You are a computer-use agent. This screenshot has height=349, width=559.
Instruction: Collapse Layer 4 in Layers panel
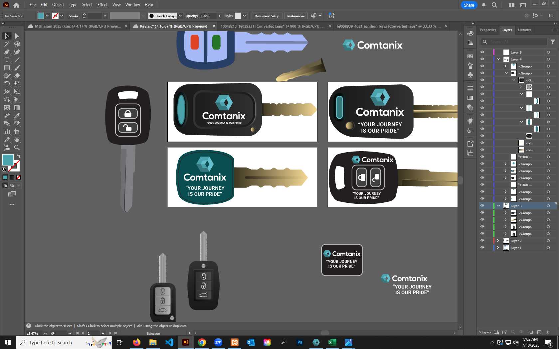click(498, 59)
